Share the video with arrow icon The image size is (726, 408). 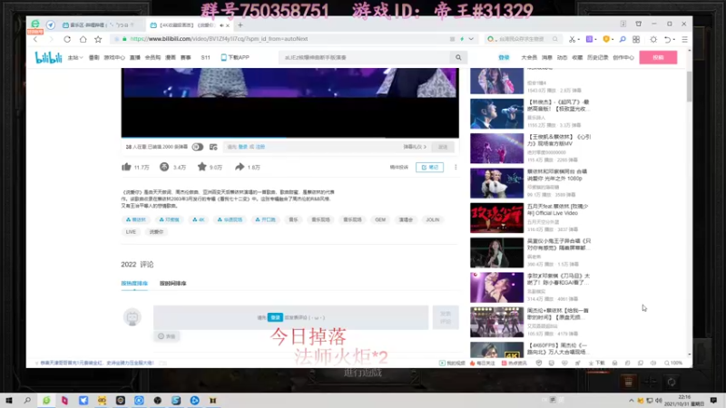(240, 167)
